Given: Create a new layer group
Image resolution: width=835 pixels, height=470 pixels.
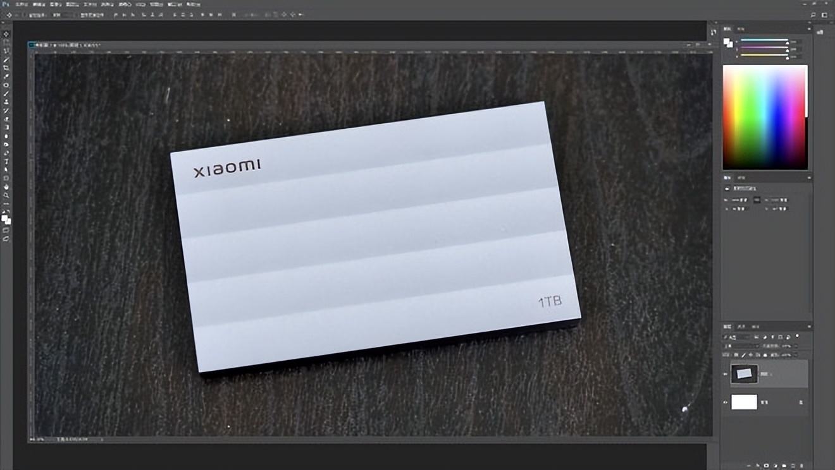Looking at the screenshot, I should pyautogui.click(x=784, y=466).
